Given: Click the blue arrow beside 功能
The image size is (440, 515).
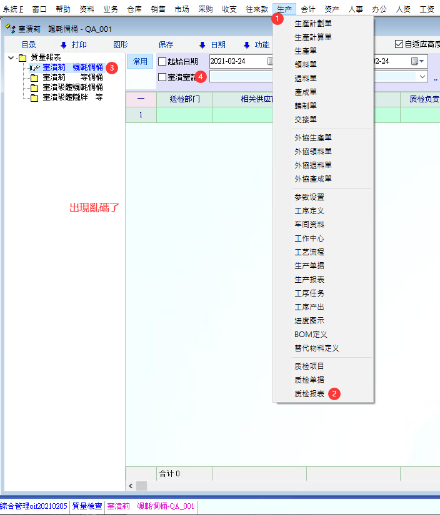Looking at the screenshot, I should click(246, 45).
